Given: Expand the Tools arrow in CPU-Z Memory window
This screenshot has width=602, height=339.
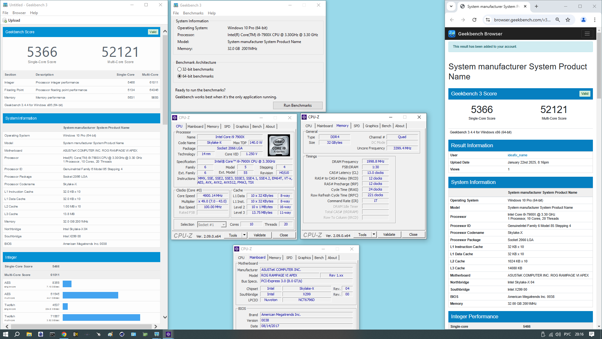Looking at the screenshot, I should click(x=374, y=234).
